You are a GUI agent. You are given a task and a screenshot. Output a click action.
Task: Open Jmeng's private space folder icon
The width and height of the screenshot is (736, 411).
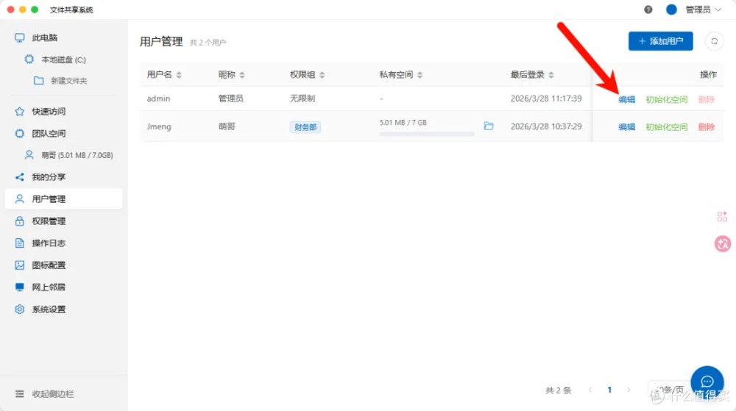[489, 126]
